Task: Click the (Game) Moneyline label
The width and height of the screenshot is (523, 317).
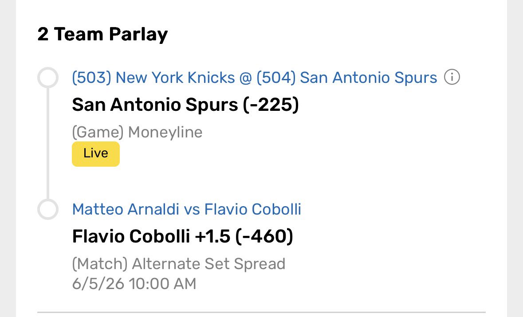Action: pos(137,132)
